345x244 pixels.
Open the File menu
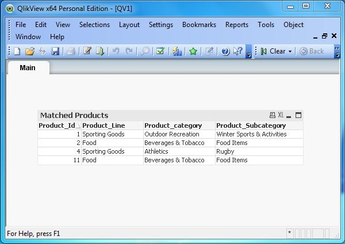(21, 25)
